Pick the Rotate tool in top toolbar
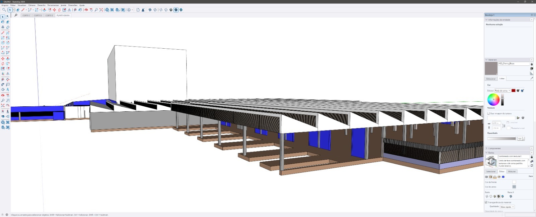 (59, 10)
